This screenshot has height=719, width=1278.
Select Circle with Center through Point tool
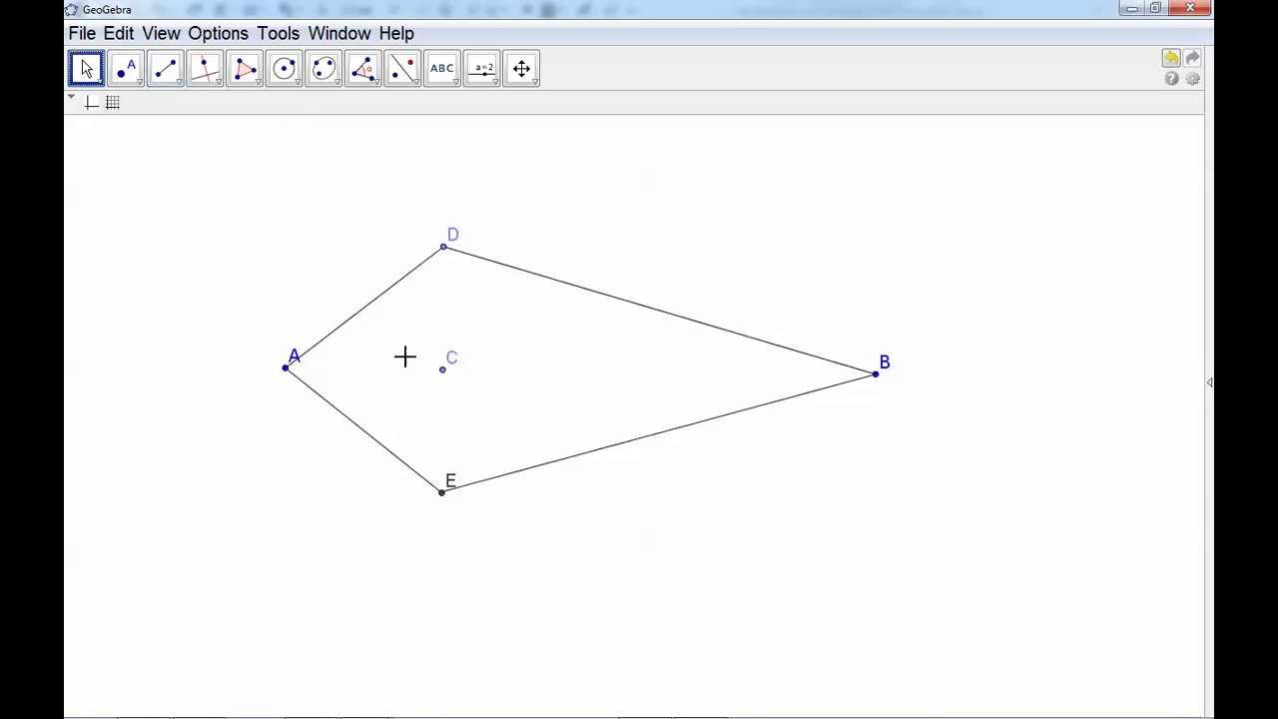(285, 69)
